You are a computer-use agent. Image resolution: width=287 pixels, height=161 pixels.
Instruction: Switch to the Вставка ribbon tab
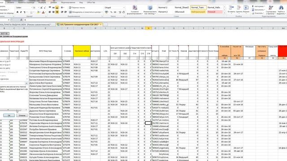[11, 3]
